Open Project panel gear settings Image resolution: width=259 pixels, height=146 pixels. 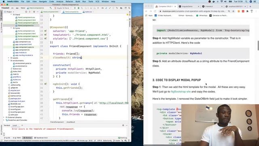[x=34, y=12]
